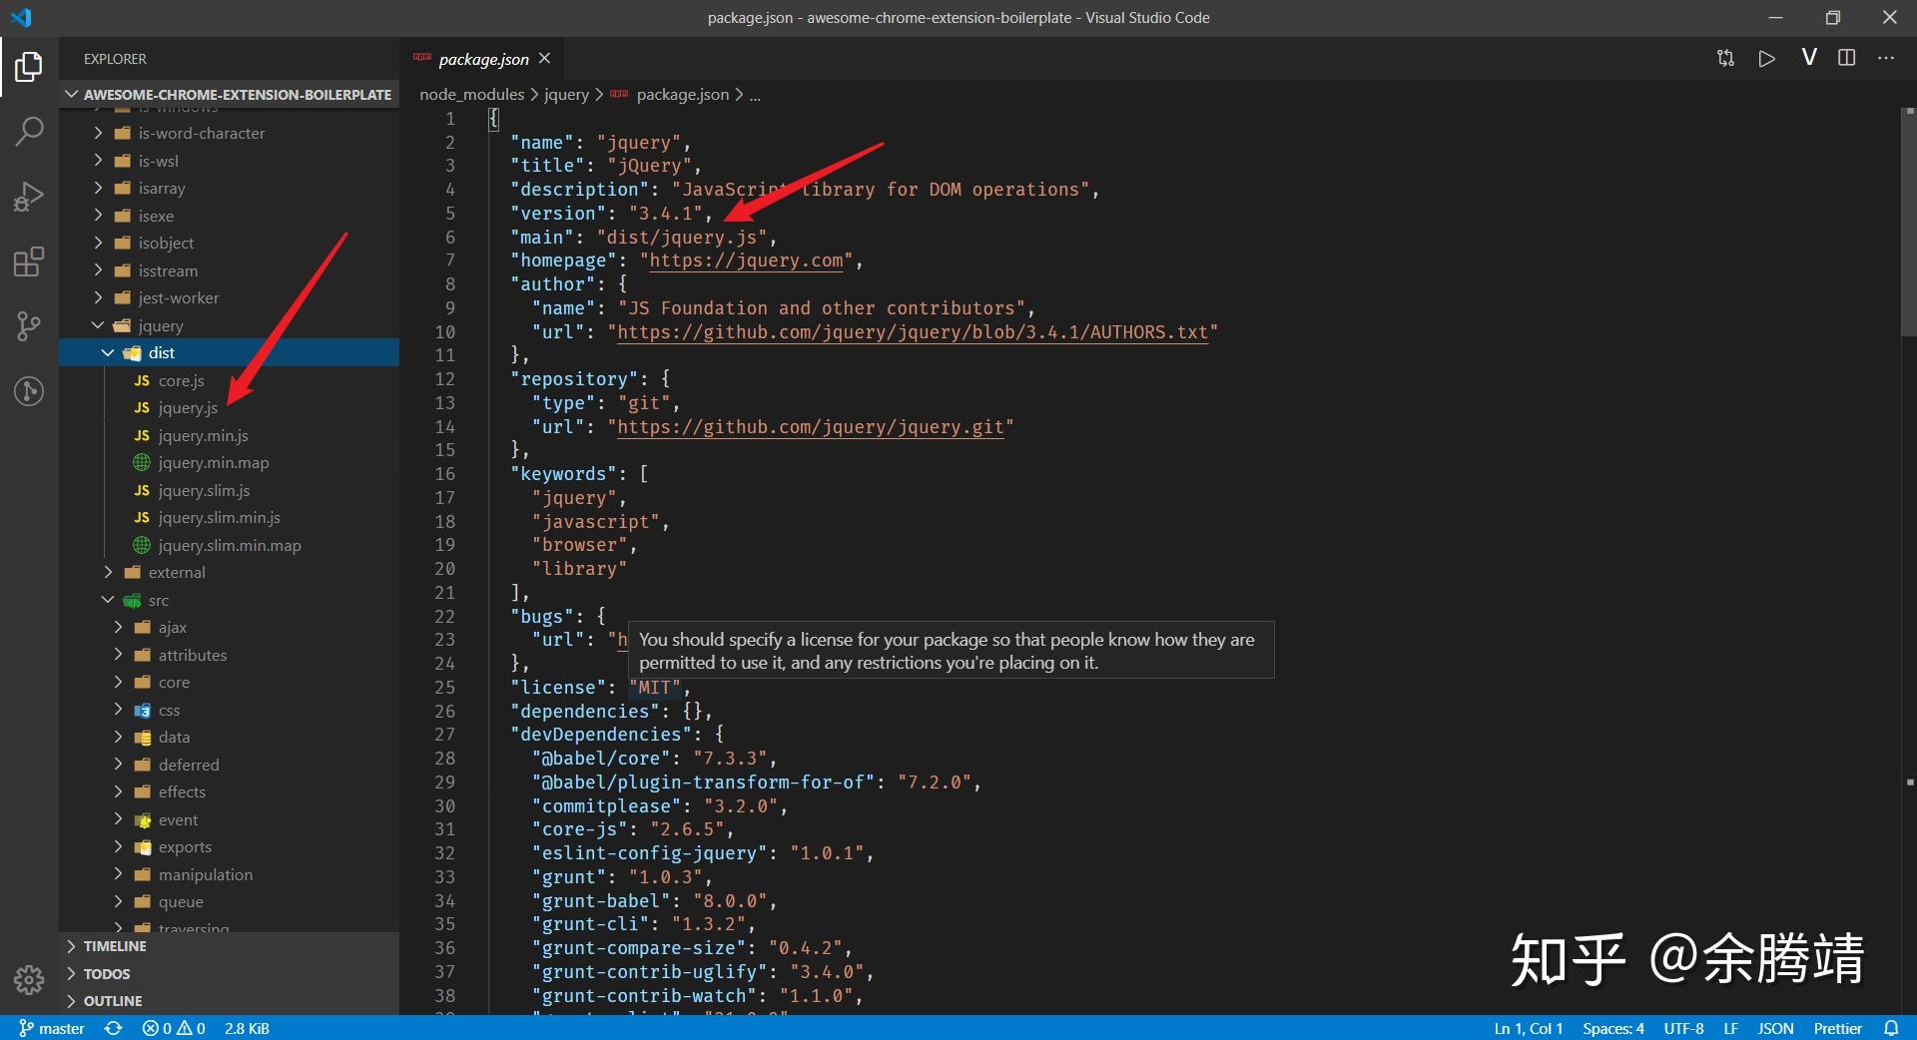Expand the OUTLINE panel
This screenshot has width=1917, height=1040.
coord(229,1001)
